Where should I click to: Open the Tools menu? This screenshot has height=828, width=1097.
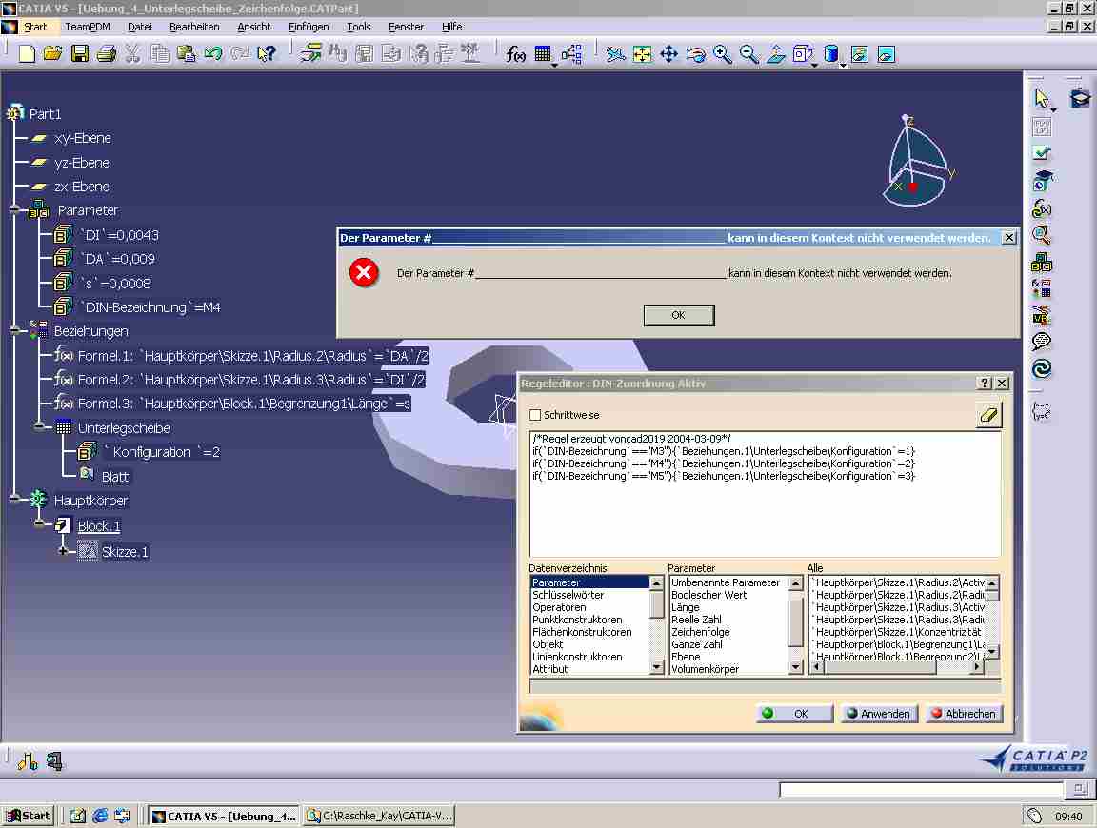(x=359, y=27)
